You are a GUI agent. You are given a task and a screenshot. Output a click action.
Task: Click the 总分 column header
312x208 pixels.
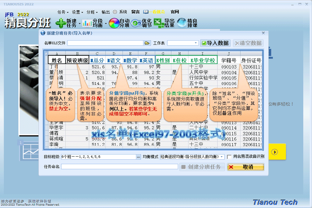pyautogui.click(x=97, y=60)
